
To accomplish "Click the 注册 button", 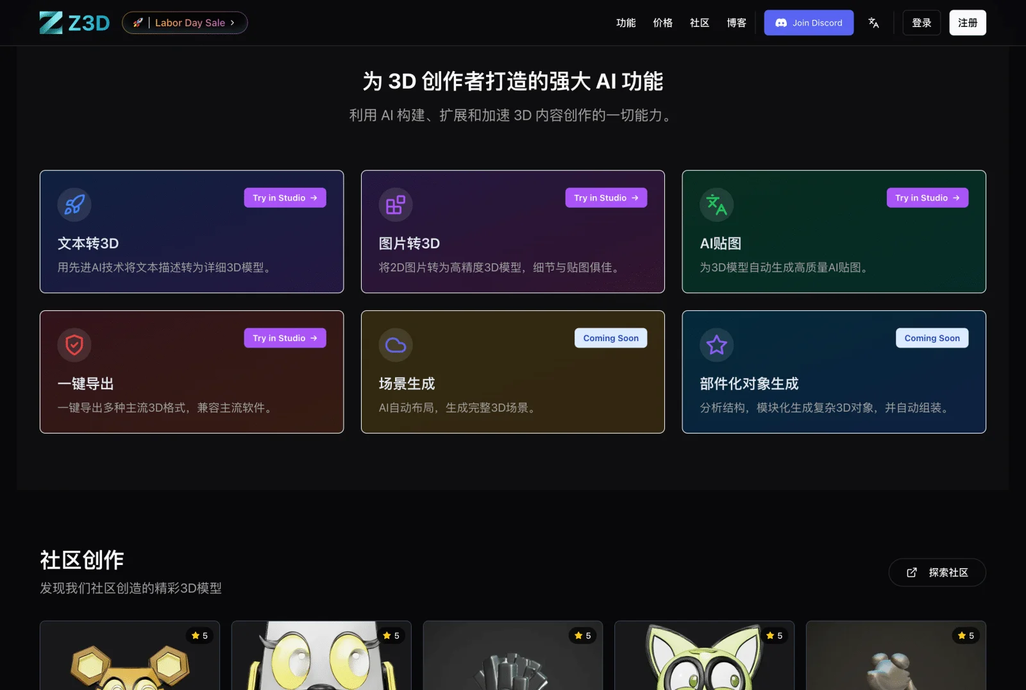I will tap(967, 22).
